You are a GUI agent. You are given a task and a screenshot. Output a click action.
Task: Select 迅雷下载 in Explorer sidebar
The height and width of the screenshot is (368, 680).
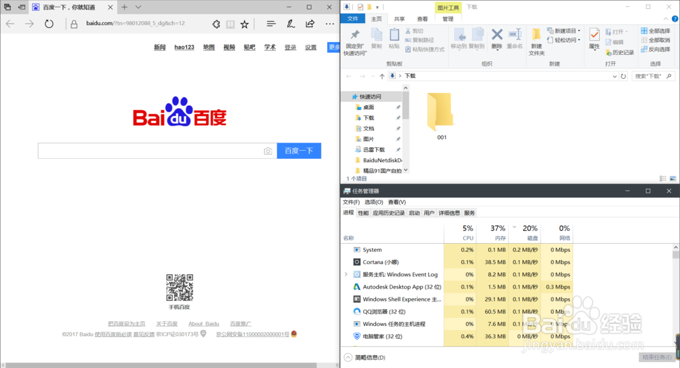tap(373, 150)
